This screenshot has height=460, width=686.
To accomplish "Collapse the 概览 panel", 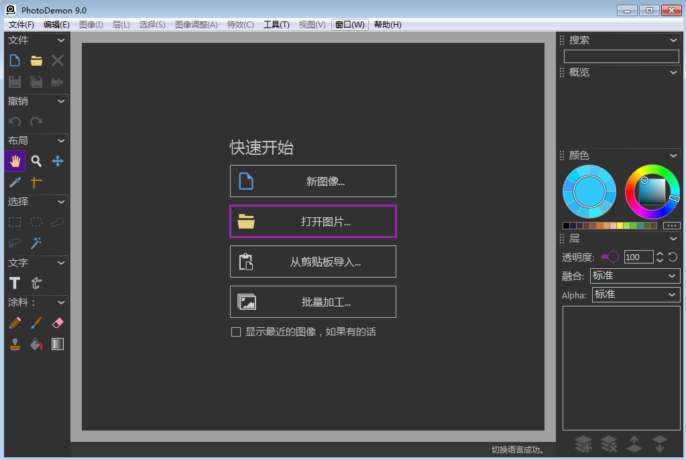I will tap(673, 72).
